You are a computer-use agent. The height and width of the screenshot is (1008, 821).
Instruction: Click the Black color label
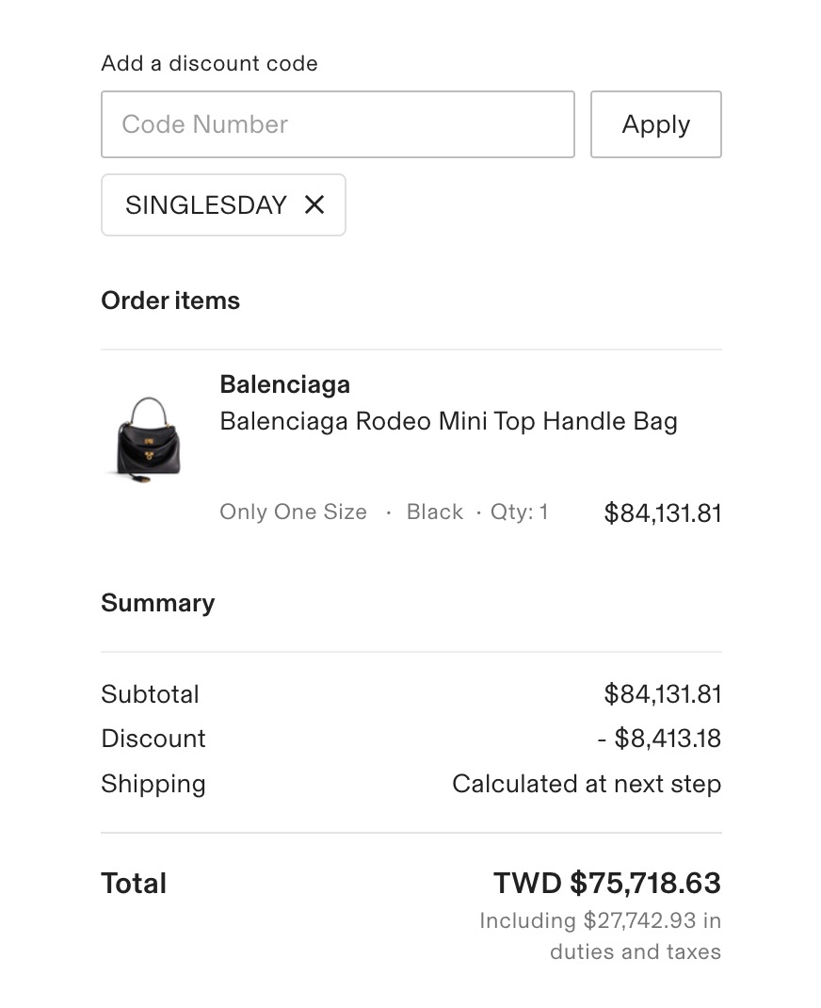click(x=435, y=512)
